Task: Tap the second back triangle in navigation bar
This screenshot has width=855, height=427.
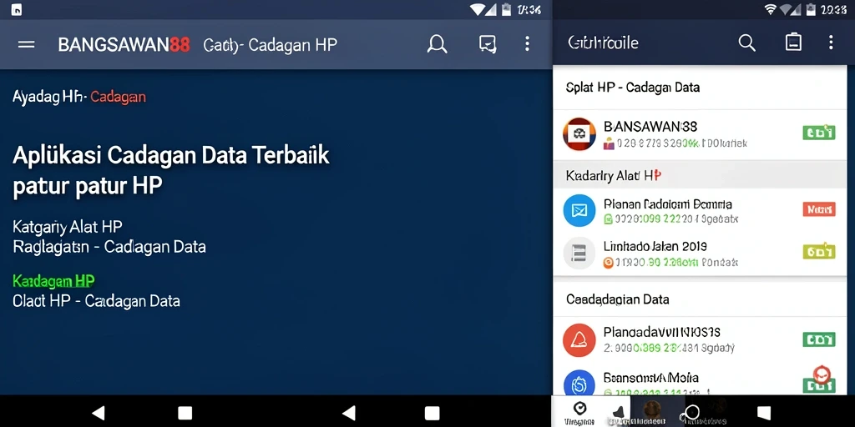Action: tap(349, 413)
